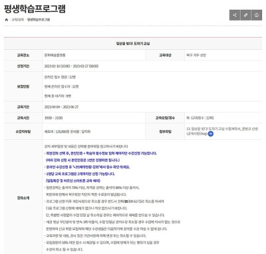Click the 교육장소 row label
This screenshot has height=254, width=266.
coord(23,55)
